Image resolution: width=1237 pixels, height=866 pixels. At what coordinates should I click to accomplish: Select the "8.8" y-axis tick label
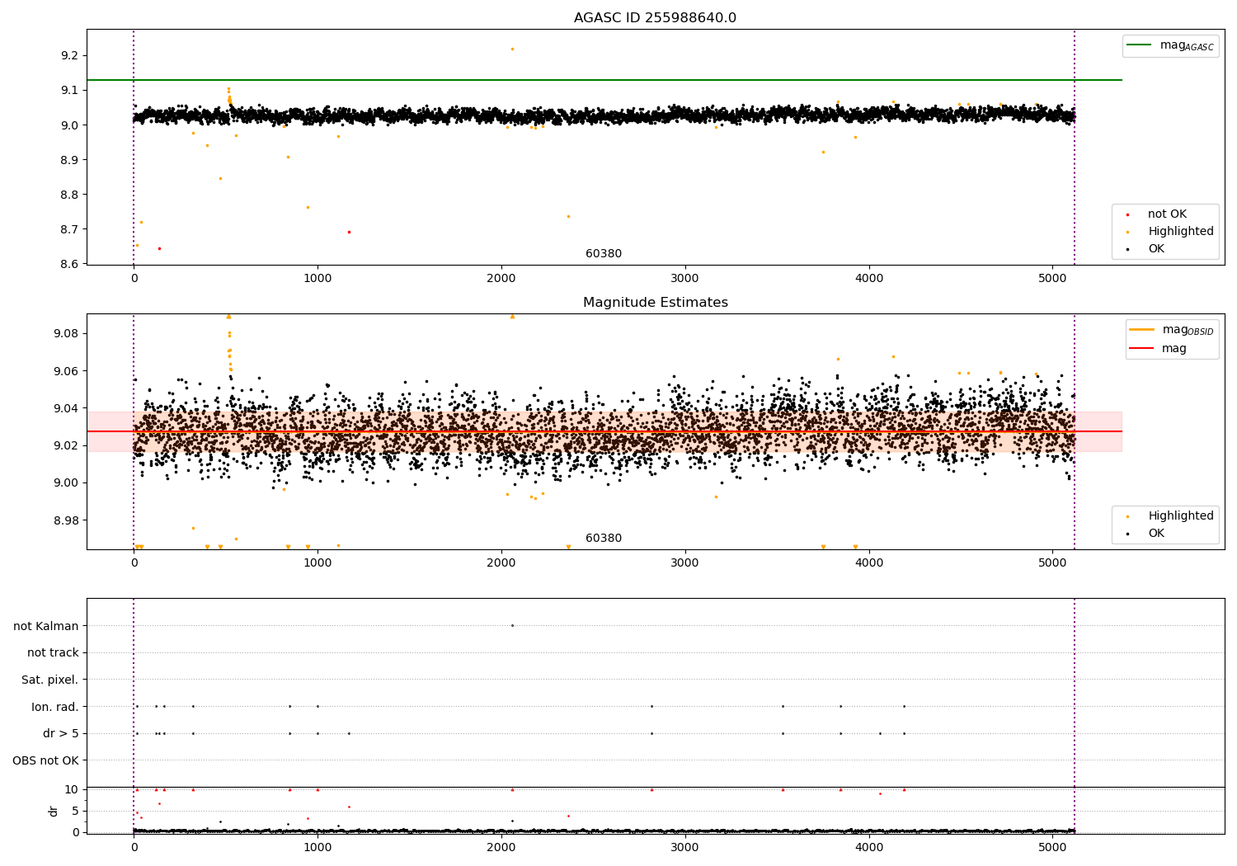69,195
